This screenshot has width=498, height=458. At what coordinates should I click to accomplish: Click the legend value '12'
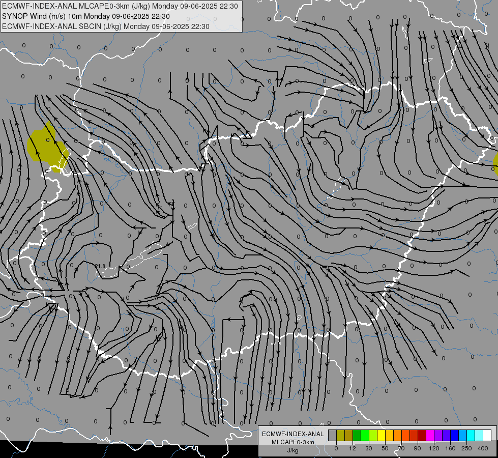pos(353,448)
